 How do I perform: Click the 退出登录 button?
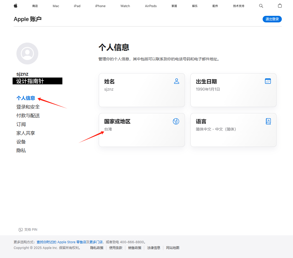[x=272, y=19]
